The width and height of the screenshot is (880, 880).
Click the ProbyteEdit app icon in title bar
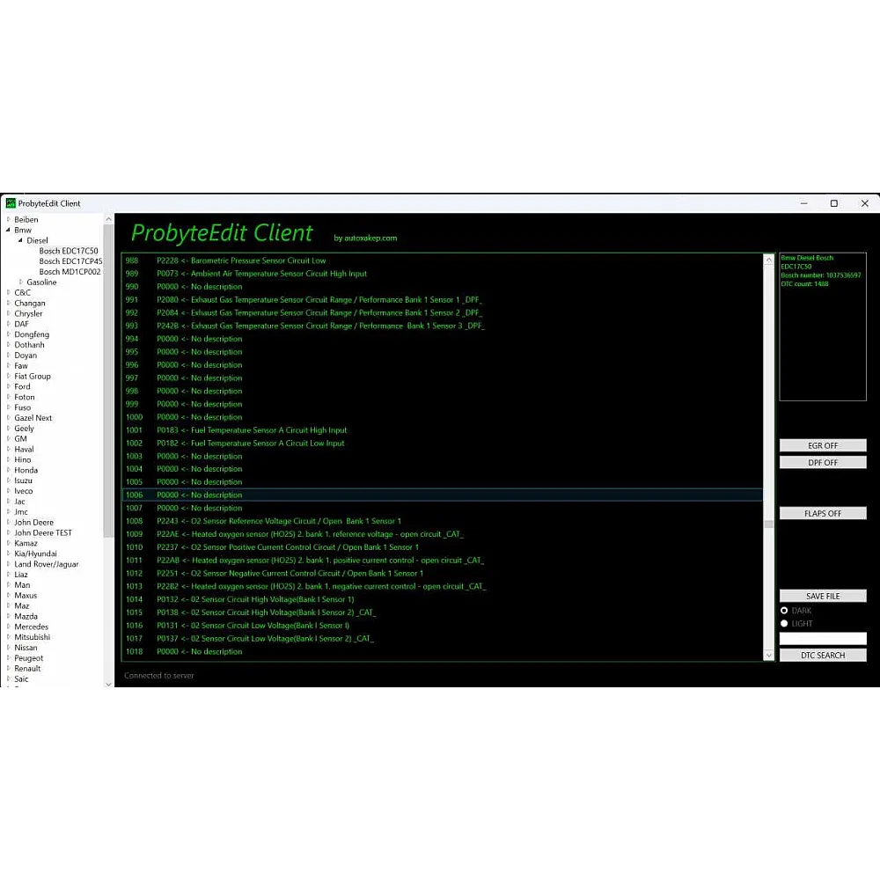pyautogui.click(x=11, y=203)
